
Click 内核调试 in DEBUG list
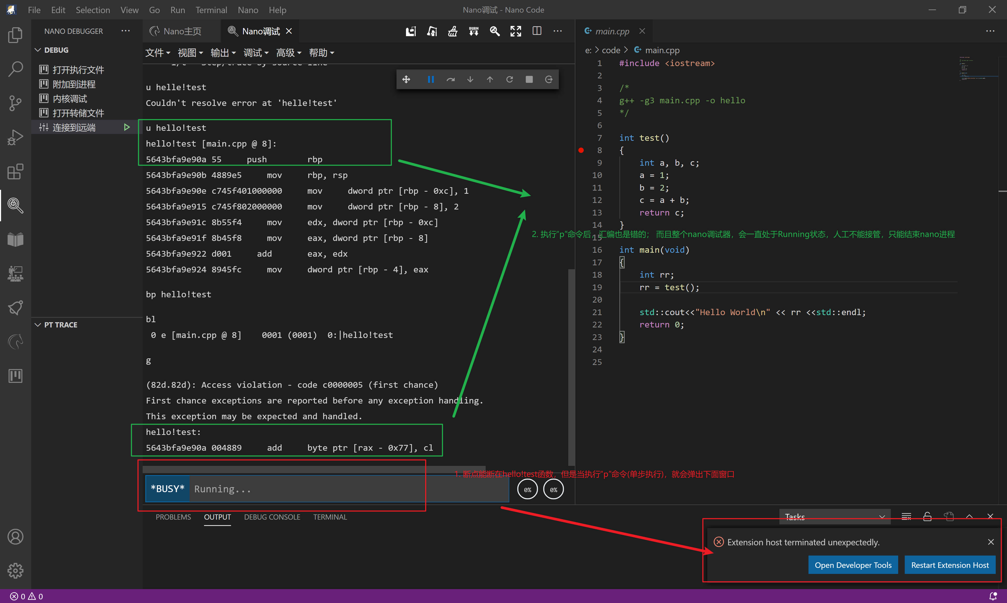69,99
